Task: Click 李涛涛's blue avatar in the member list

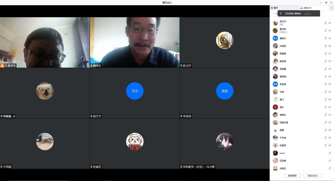Action: click(275, 84)
